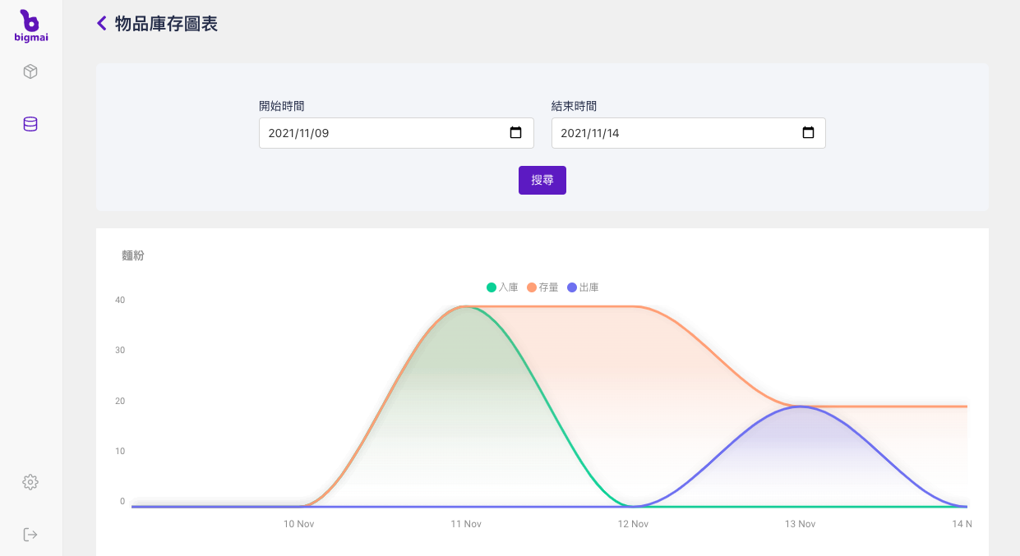
Task: Click the green 入庫 peak at 11 Nov
Action: 466,306
